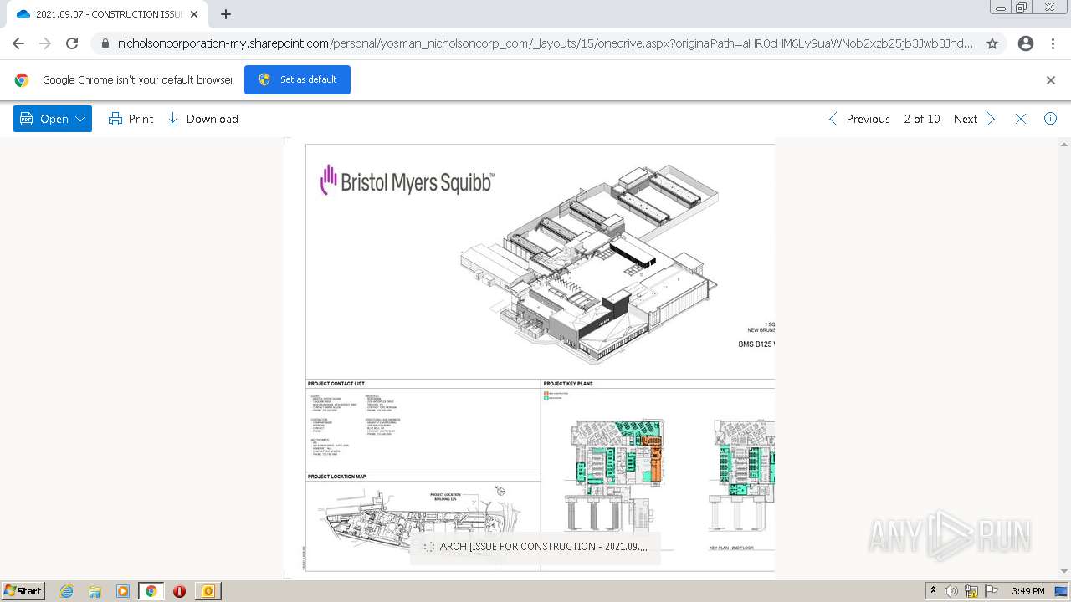Screen dimensions: 1071x602
Task: Launch Internet Explorer from the taskbar
Action: pos(67,591)
